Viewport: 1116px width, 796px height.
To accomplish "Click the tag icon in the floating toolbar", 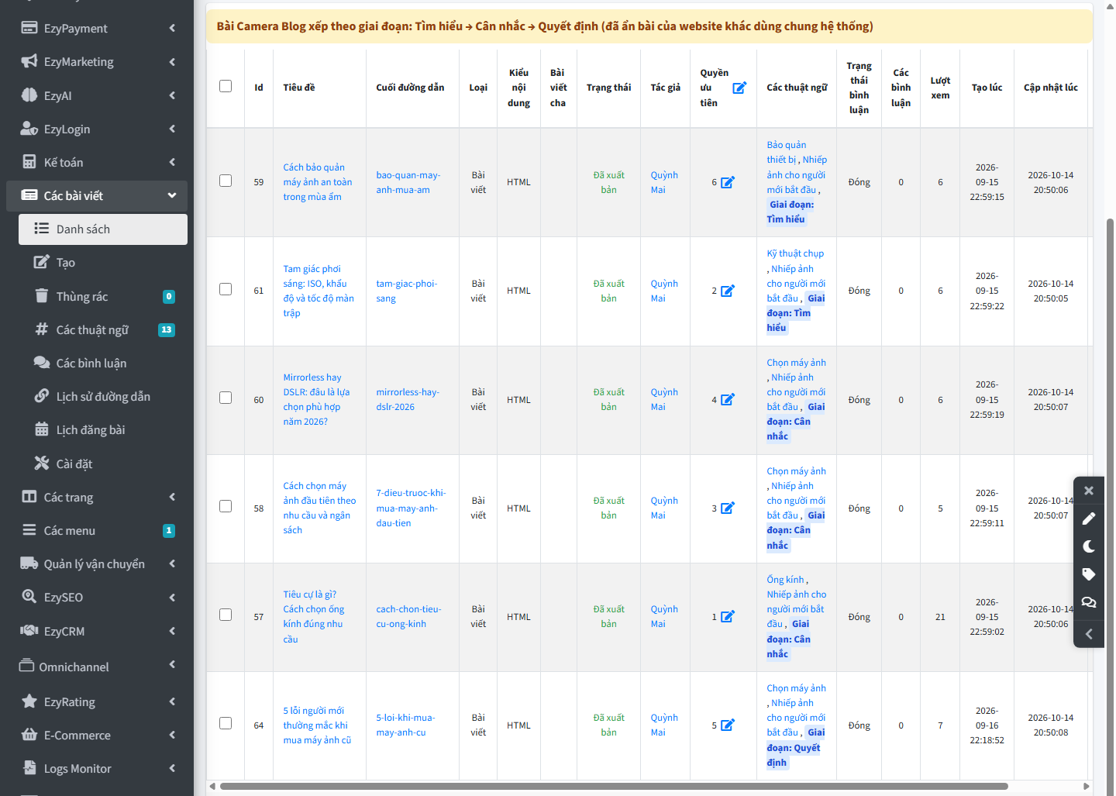I will tap(1089, 574).
